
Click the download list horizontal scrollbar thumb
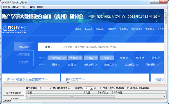(x=72, y=97)
